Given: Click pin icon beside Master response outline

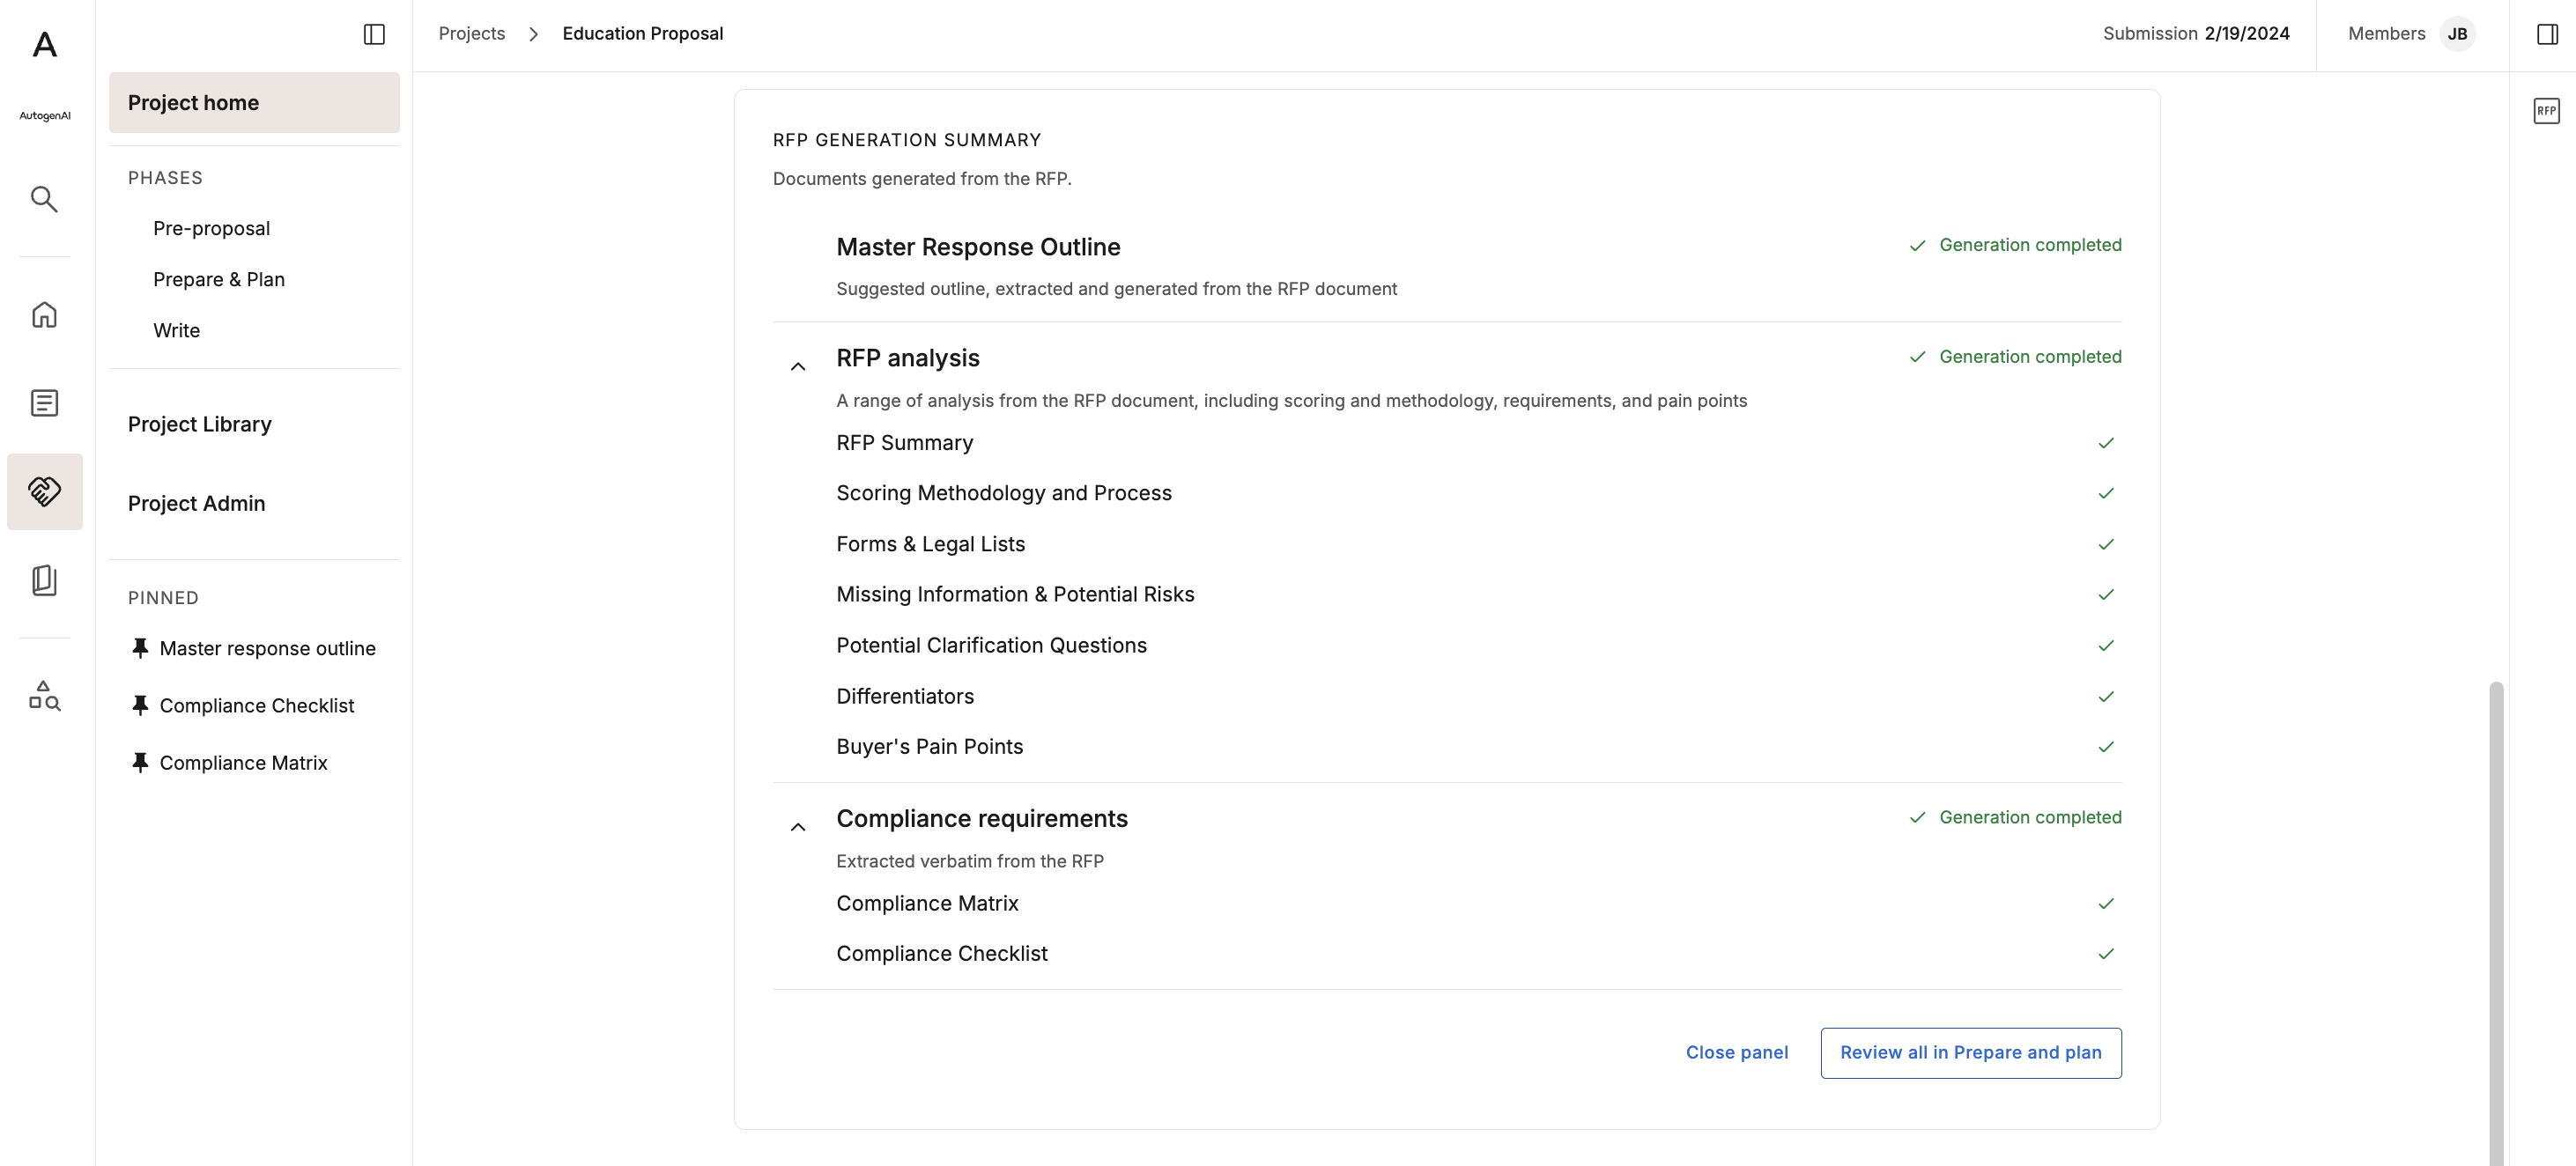Looking at the screenshot, I should 140,648.
